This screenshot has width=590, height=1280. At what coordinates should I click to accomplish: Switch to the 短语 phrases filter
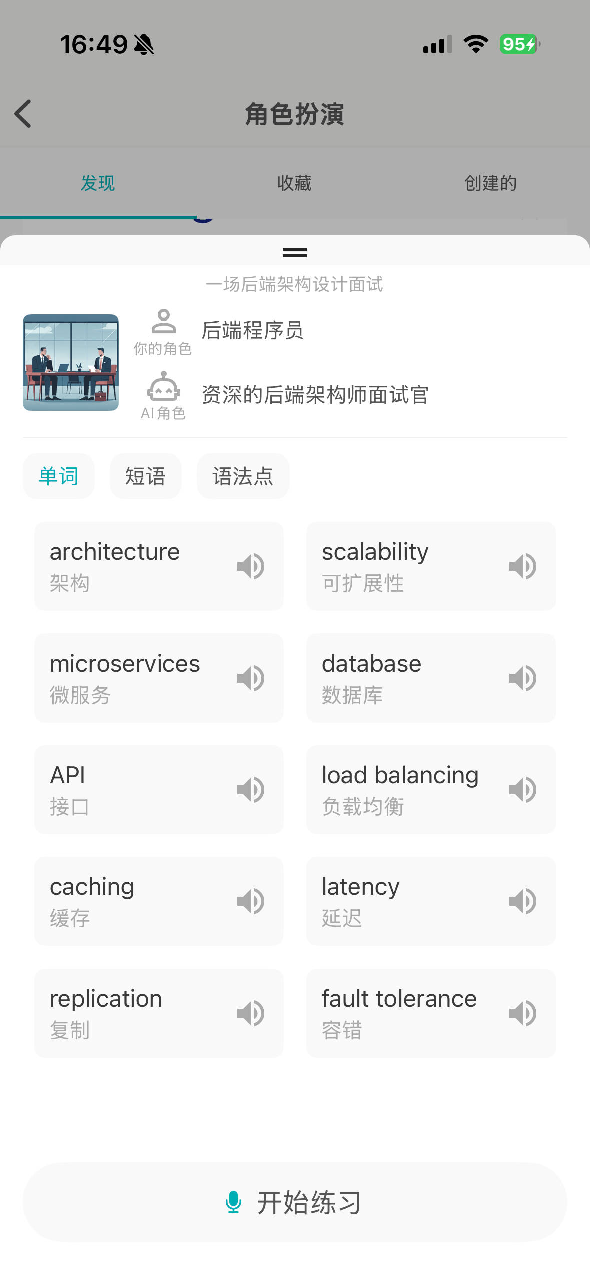145,476
